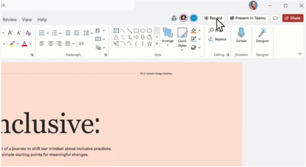The height and width of the screenshot is (167, 306).
Task: Select the text box shape
Action: point(116,30)
